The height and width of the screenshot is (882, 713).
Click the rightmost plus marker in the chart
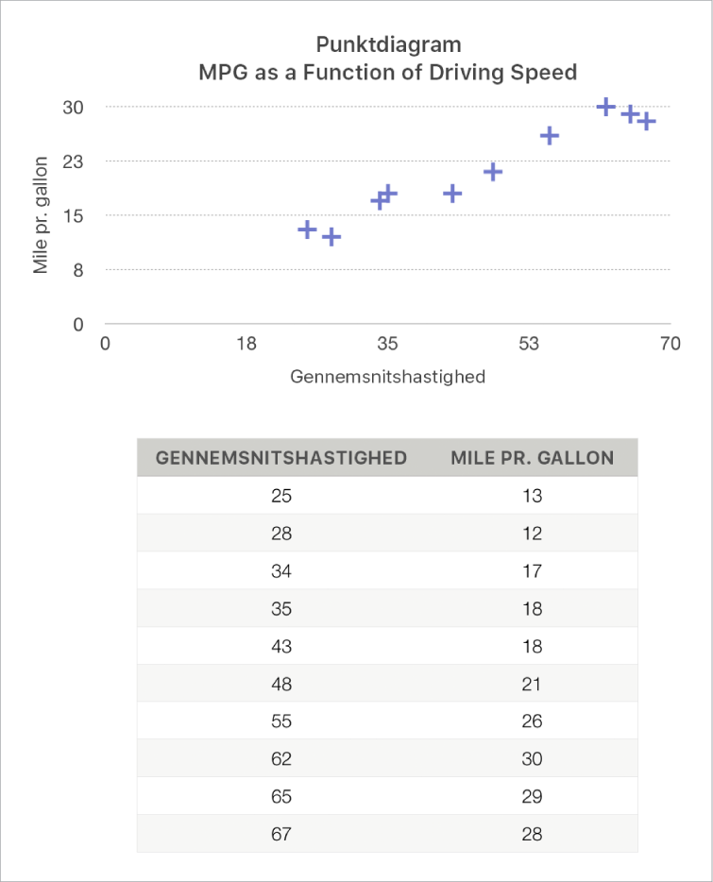[646, 121]
